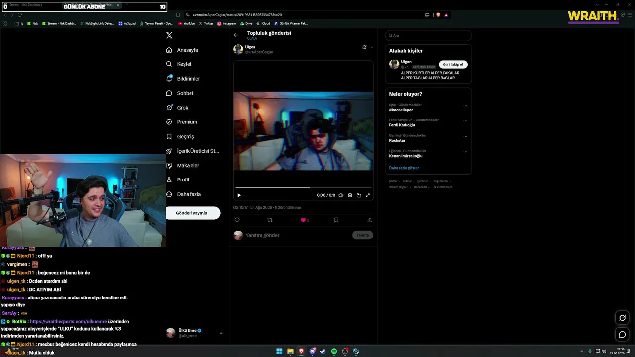Image resolution: width=635 pixels, height=357 pixels.
Task: Open the Grok icon on Ülgen's post
Action: 364,47
